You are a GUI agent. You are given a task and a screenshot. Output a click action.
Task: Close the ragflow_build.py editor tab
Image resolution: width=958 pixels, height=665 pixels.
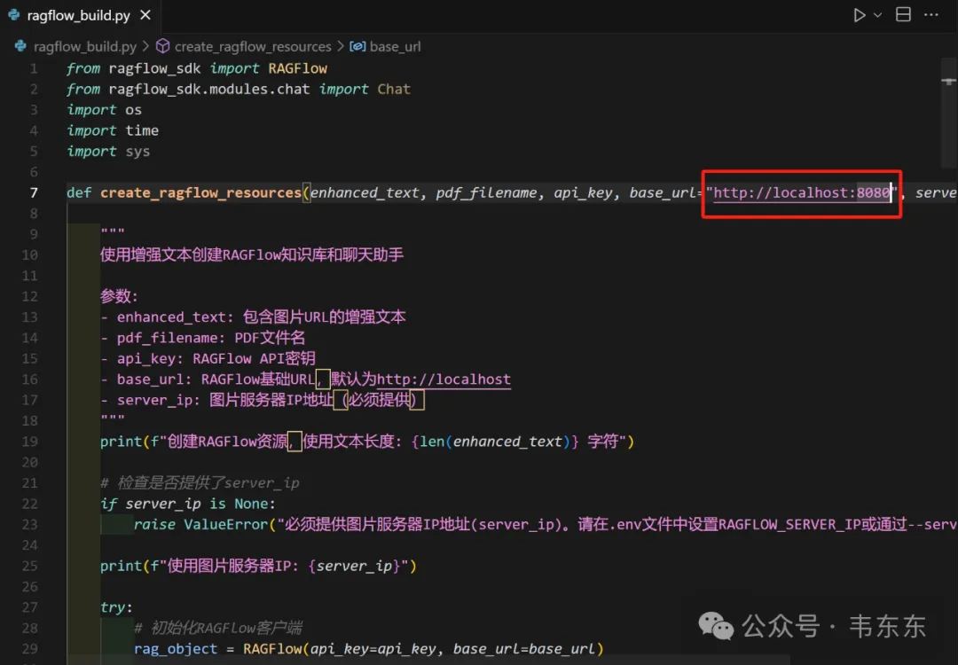(145, 14)
